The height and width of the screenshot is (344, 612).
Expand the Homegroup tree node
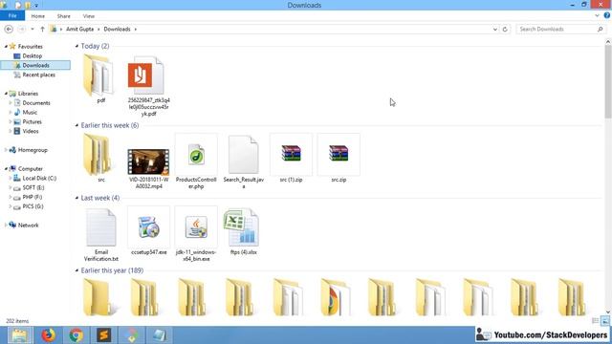click(6, 150)
